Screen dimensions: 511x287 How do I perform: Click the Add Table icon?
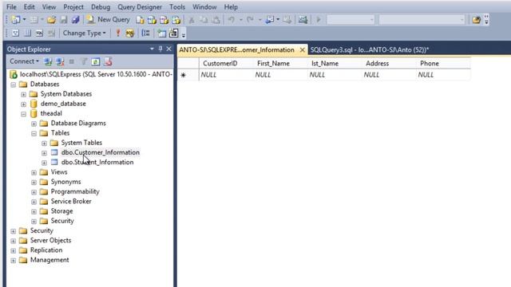click(x=161, y=33)
